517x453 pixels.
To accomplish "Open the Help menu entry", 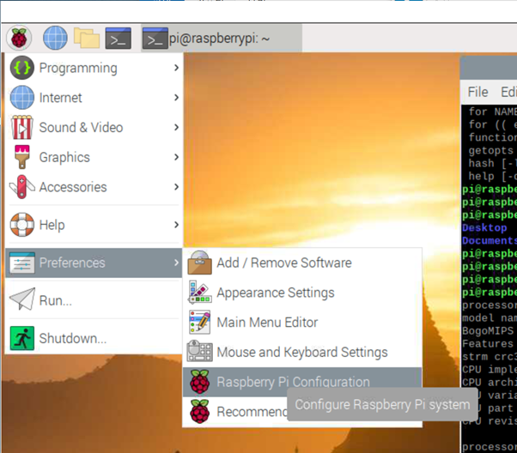I will tap(94, 225).
